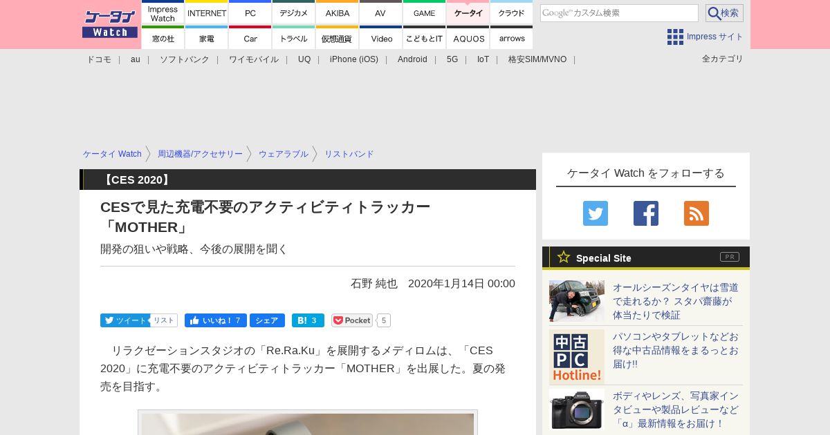
Task: Go to the iPhone (iOS) category
Action: pyautogui.click(x=354, y=59)
